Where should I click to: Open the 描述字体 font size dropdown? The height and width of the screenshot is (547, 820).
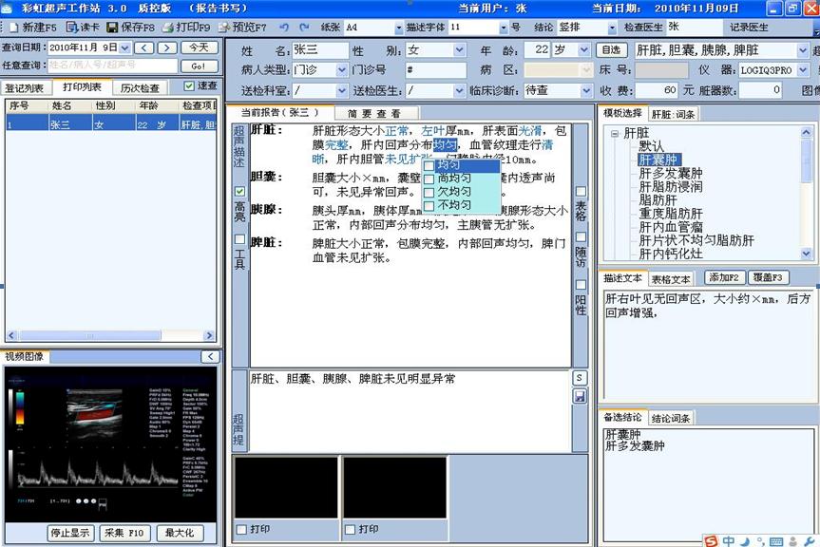(x=503, y=28)
